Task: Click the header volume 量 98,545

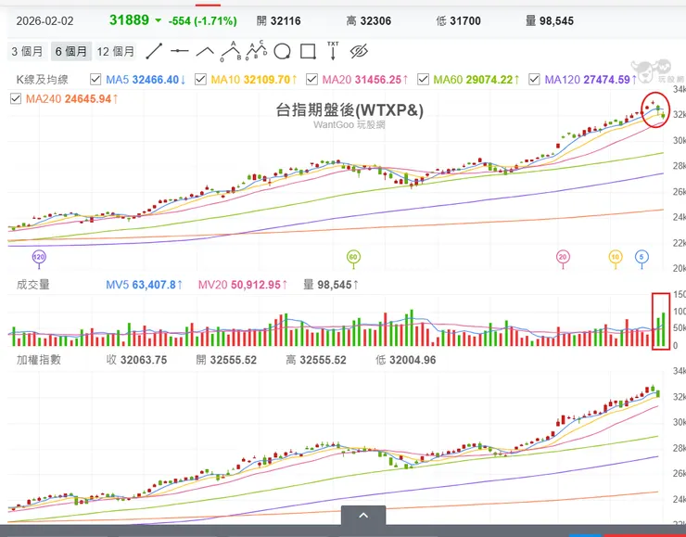Action: coord(550,20)
